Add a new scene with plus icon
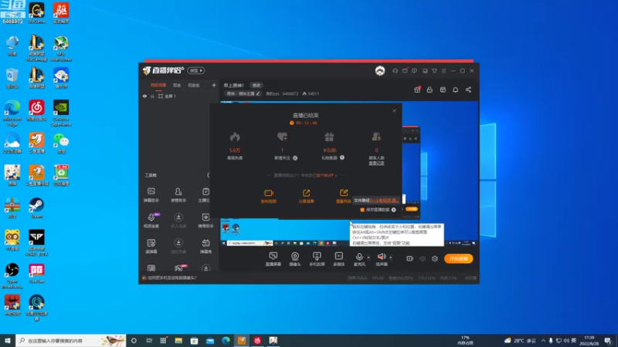This screenshot has height=347, width=618. (x=214, y=85)
